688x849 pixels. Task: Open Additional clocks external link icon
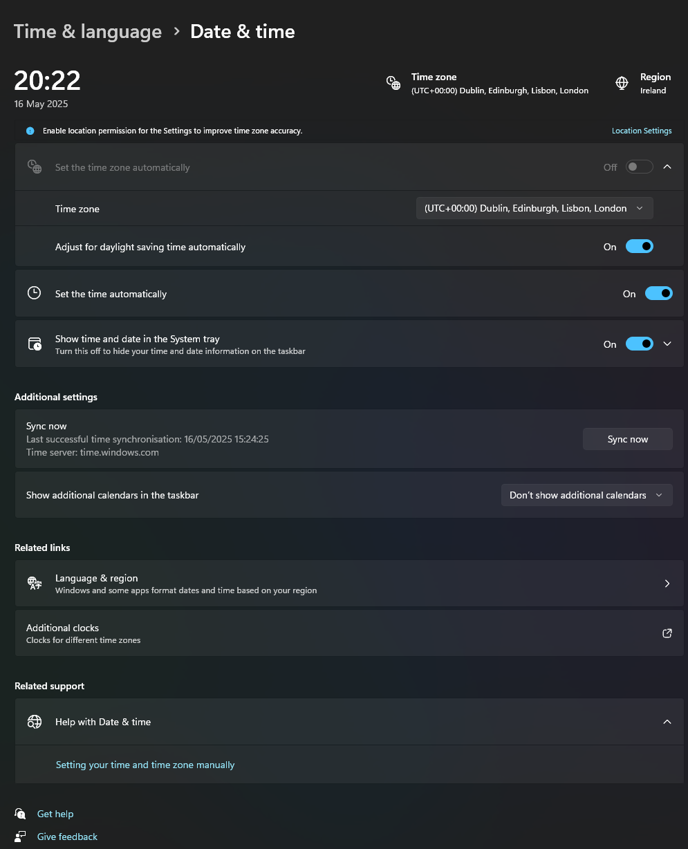tap(667, 633)
